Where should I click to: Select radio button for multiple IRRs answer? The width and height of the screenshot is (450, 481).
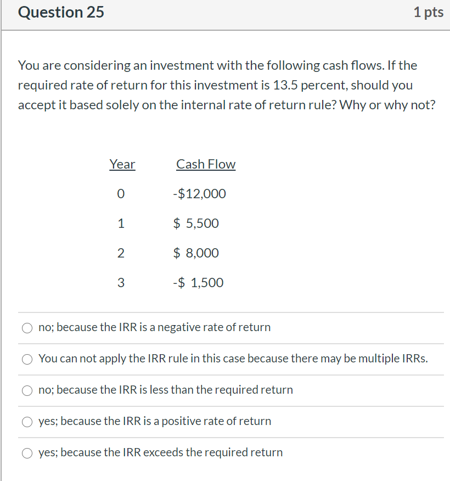pyautogui.click(x=27, y=359)
